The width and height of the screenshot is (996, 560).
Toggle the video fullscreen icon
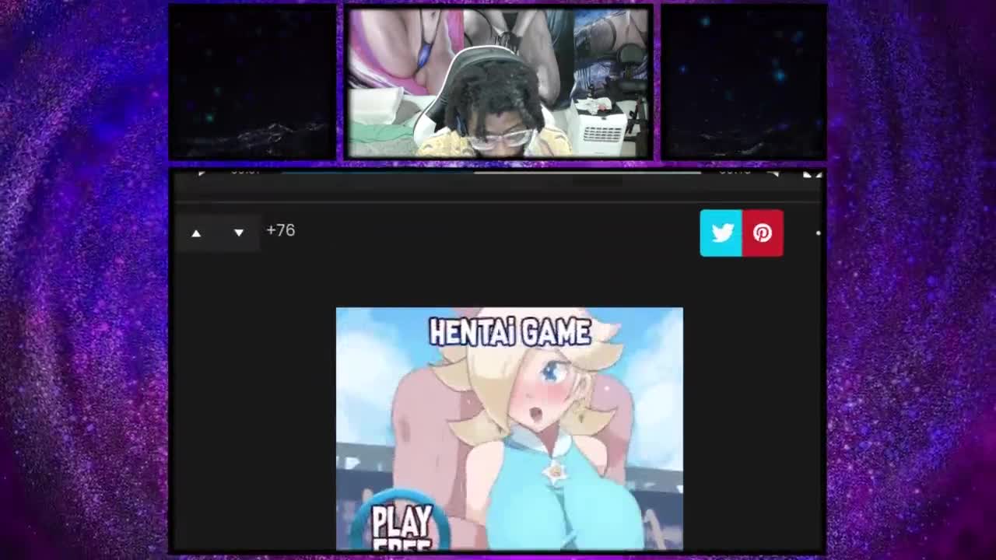812,174
